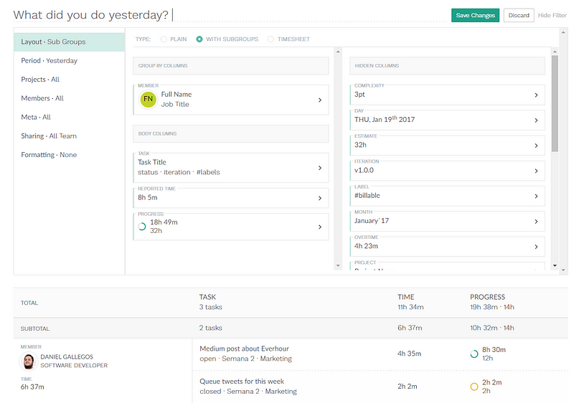The height and width of the screenshot is (403, 574).
Task: Select the Timesheet layout type
Action: pos(270,39)
